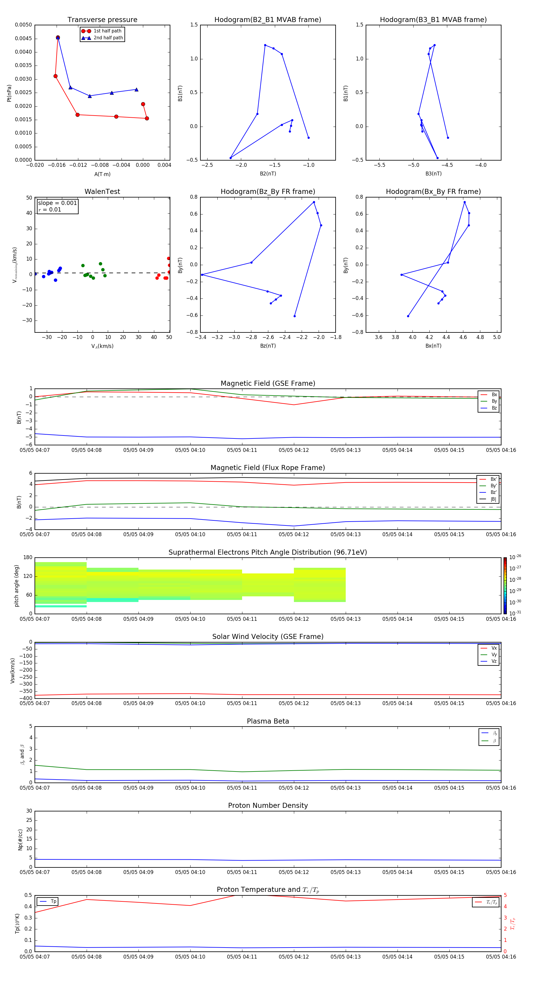This screenshot has width=536, height=983.
Task: Select the "slope = 0.001" annotation
Action: [57, 203]
